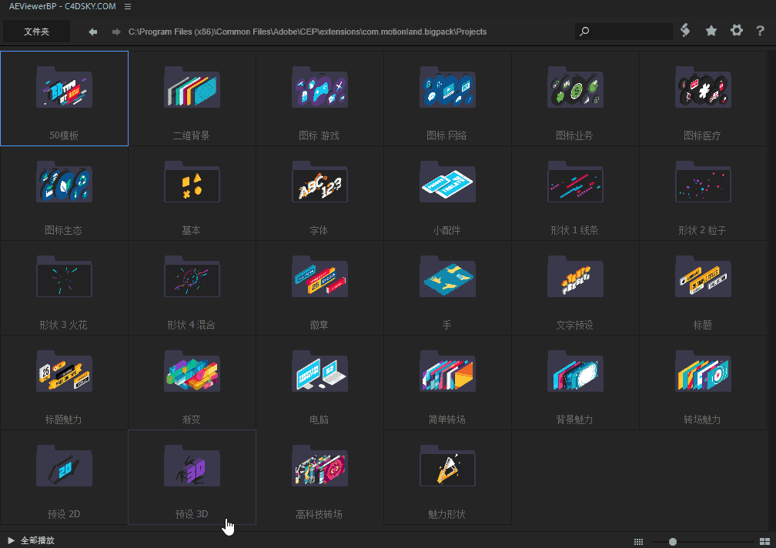Screen dimensions: 776x548
Task: Click the lightning bolt icon
Action: coord(685,31)
